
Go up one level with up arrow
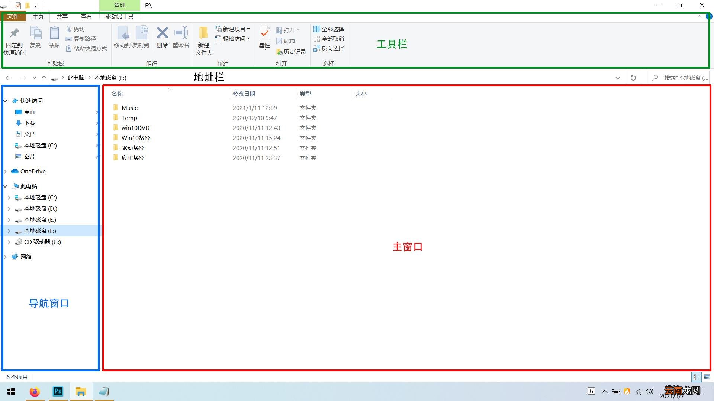(x=44, y=78)
